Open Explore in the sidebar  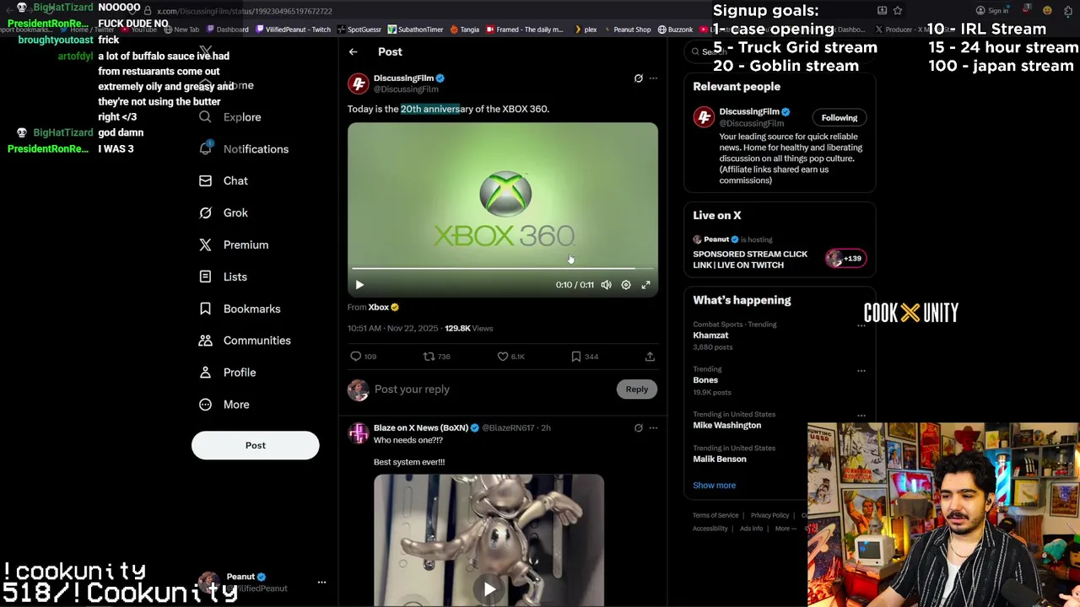(229, 117)
